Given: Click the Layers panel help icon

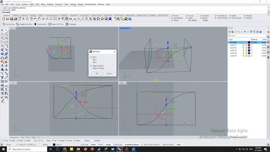Looking at the screenshot, I should pos(260,32).
